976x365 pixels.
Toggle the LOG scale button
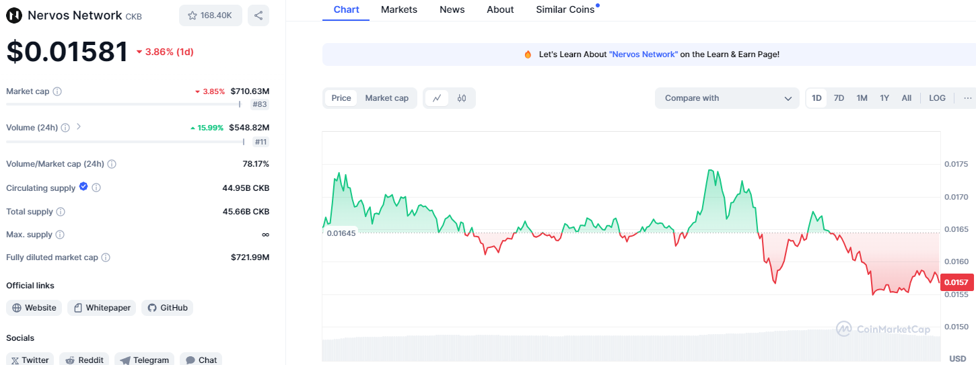(x=937, y=98)
